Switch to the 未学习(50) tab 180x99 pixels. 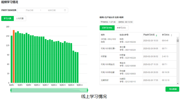coord(121,28)
